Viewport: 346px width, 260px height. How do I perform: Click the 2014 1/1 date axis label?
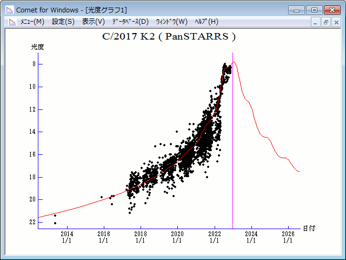point(67,237)
